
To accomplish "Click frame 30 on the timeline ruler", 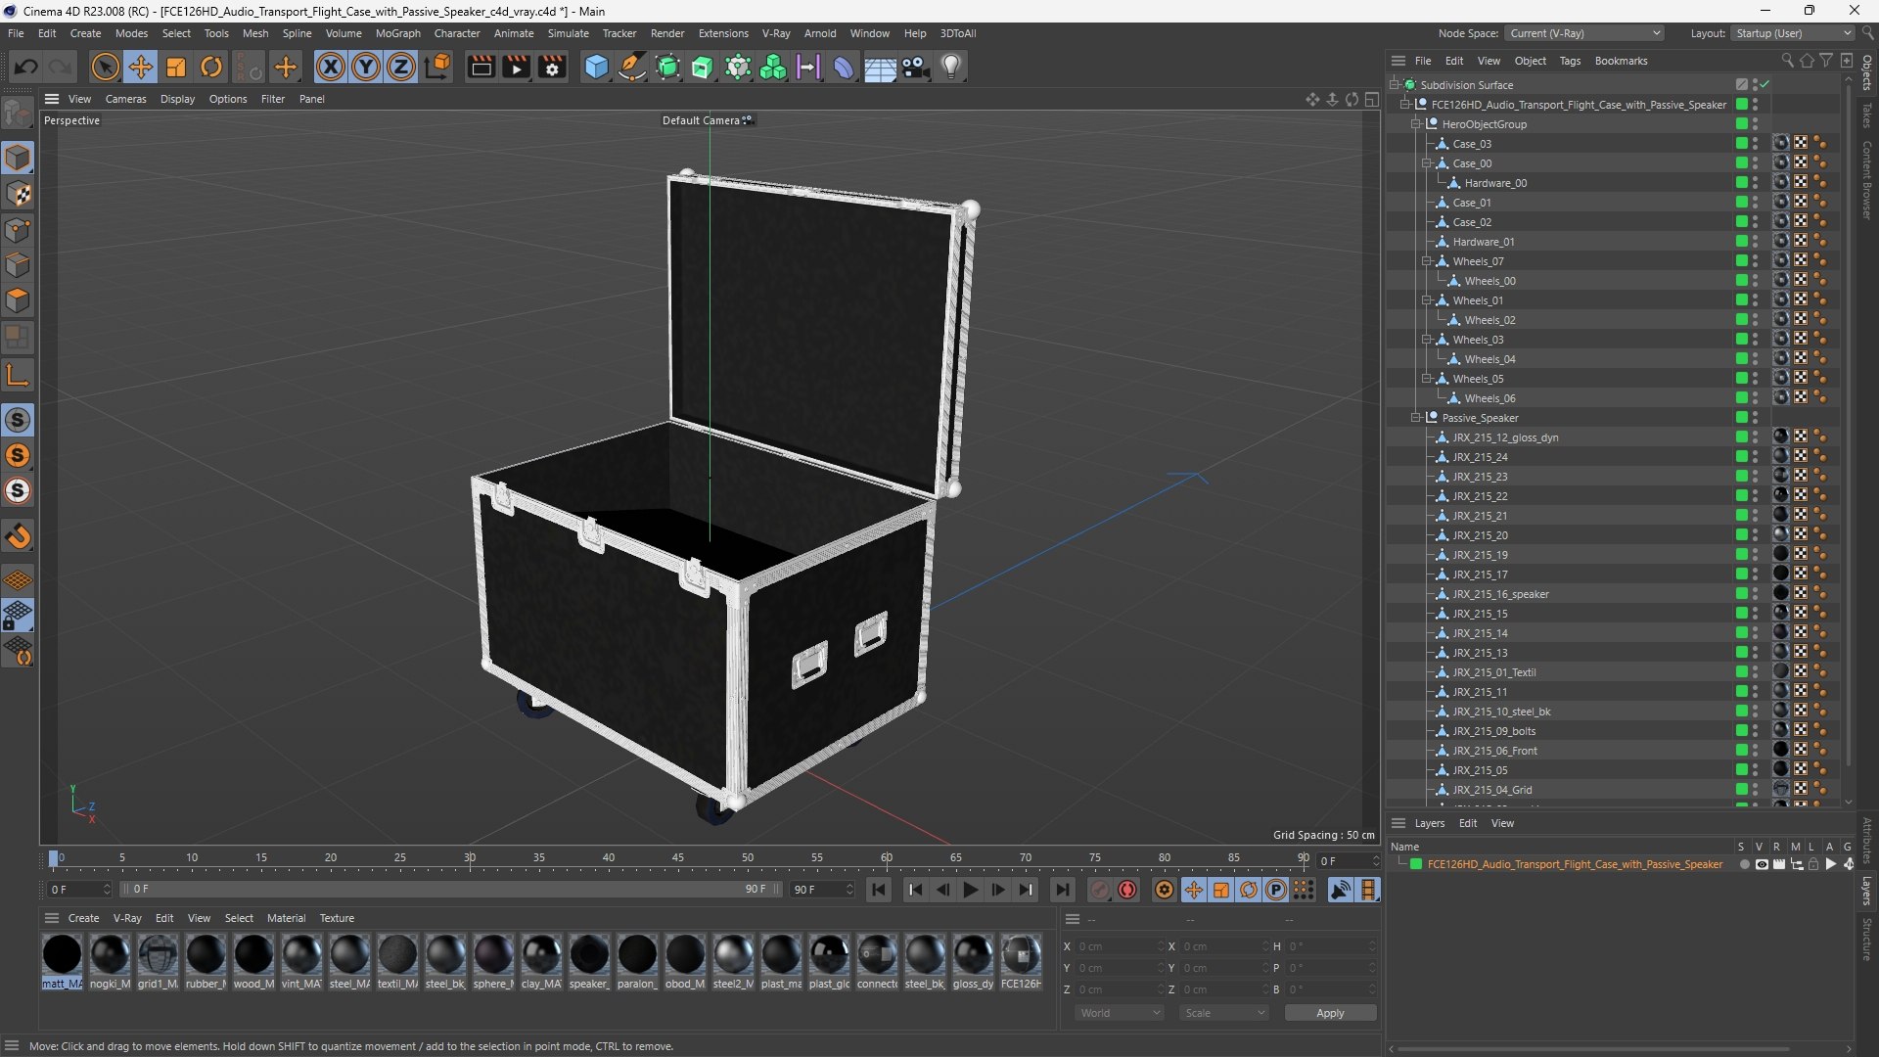I will click(470, 858).
